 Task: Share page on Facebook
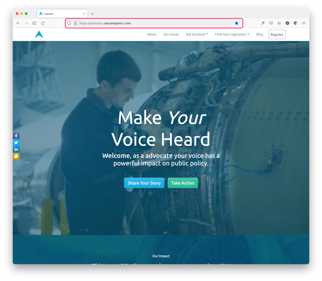pyautogui.click(x=16, y=136)
